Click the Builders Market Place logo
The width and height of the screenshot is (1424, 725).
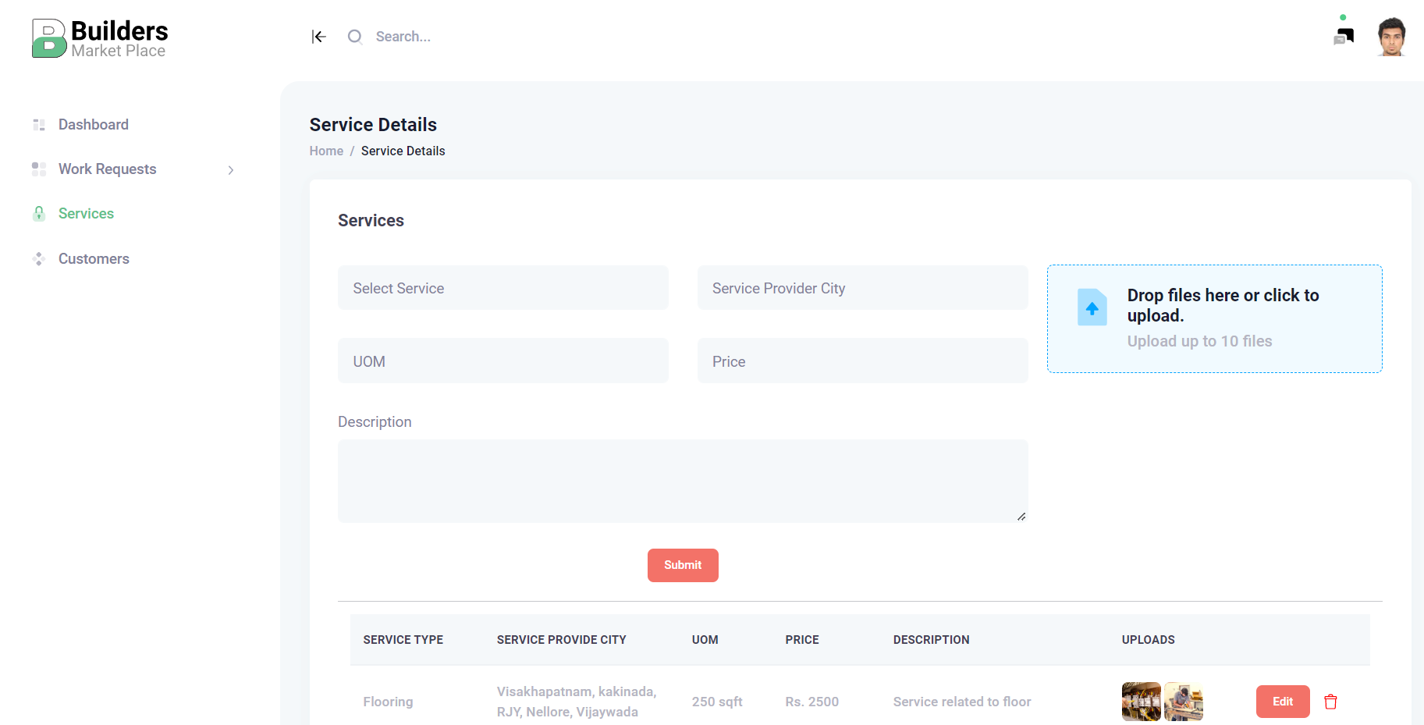(x=100, y=38)
